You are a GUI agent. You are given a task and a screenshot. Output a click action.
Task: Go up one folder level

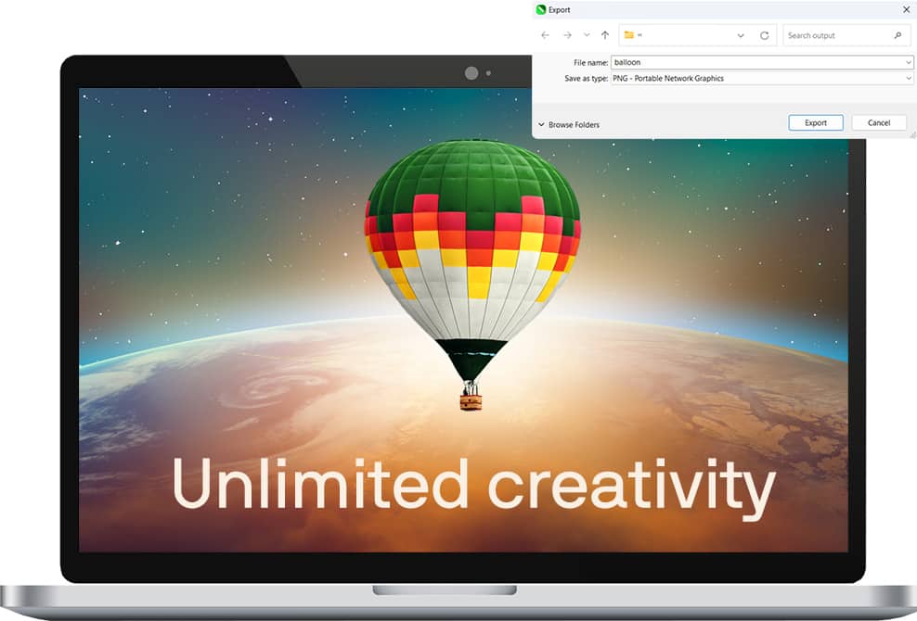pyautogui.click(x=605, y=35)
